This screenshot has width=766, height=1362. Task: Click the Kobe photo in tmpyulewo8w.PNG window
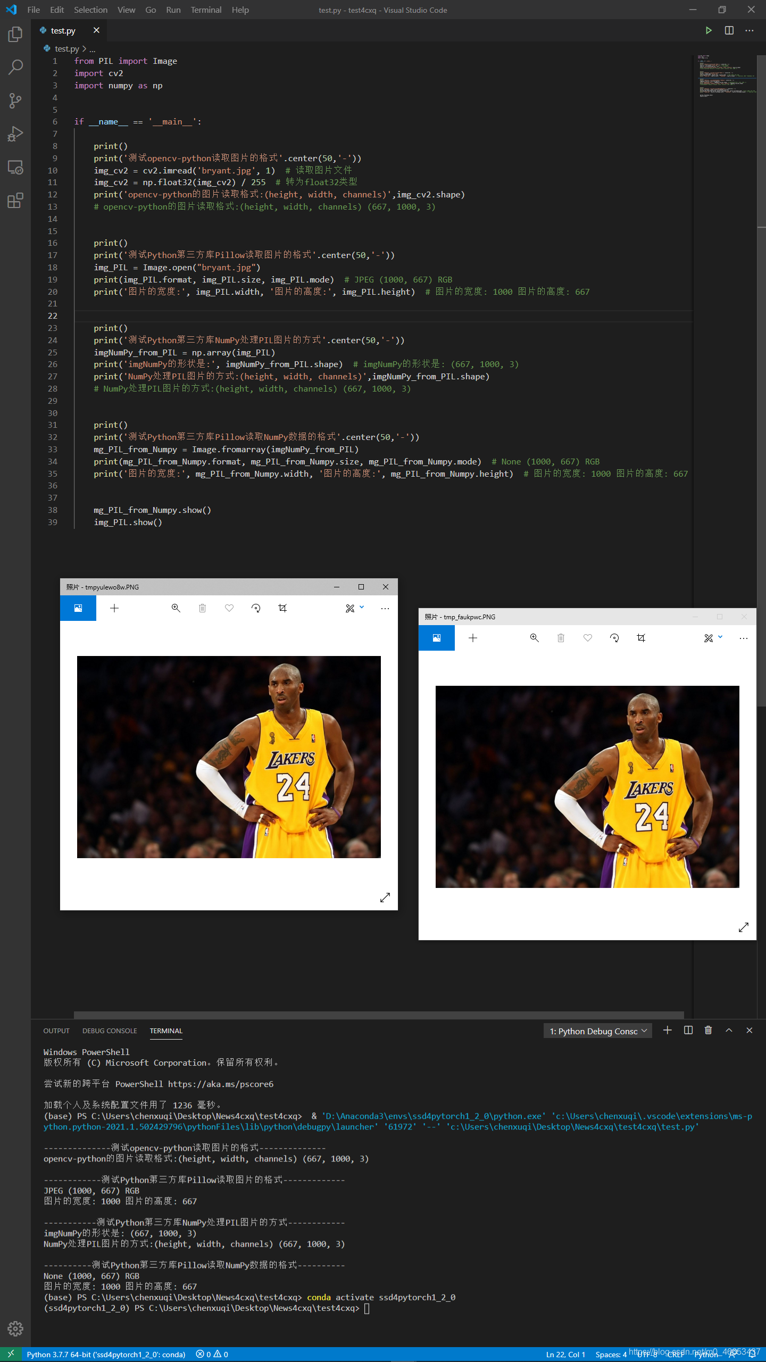[x=229, y=757]
